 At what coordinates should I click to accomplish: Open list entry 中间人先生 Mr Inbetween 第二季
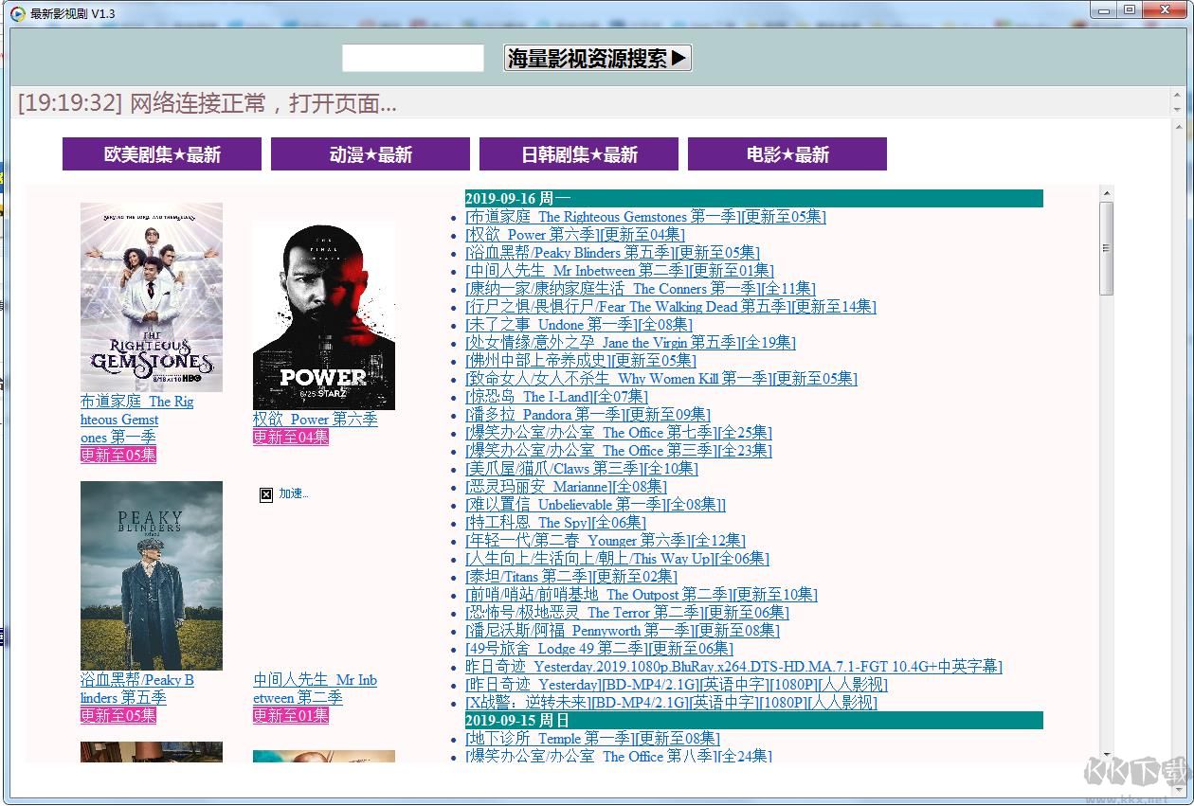(x=619, y=271)
